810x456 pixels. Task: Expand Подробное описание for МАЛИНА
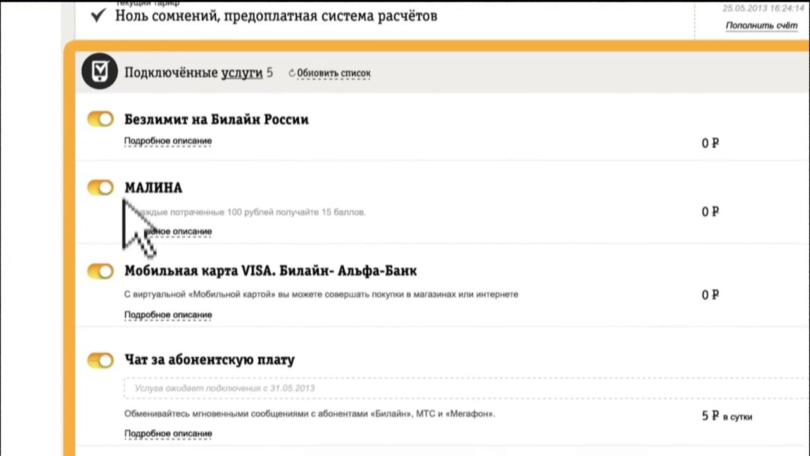[168, 231]
